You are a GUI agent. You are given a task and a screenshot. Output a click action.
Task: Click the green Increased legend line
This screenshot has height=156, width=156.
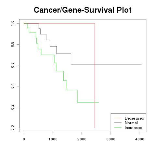[x=118, y=127]
